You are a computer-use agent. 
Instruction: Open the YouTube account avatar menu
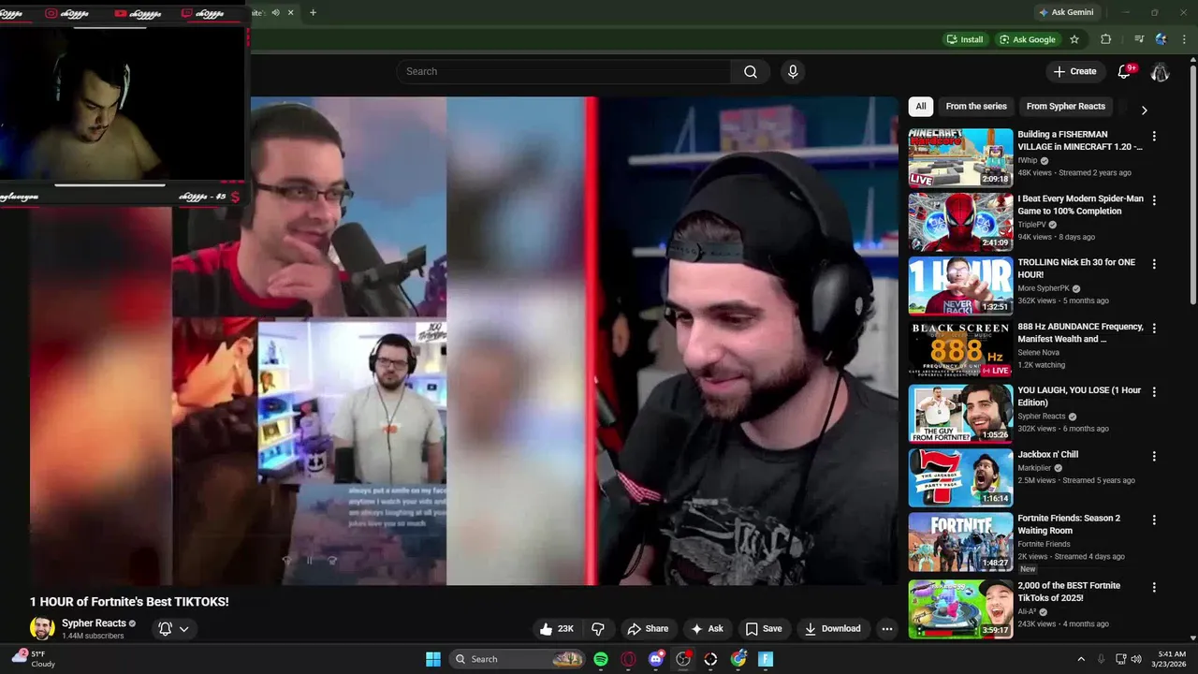point(1160,72)
